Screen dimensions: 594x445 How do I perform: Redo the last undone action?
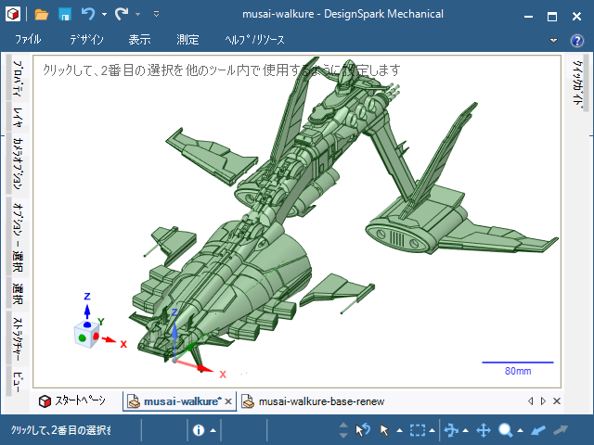coord(122,15)
